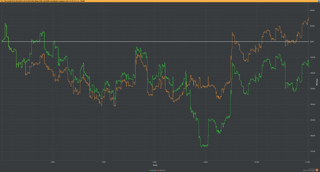320x172 pixels.
Task: Click the 10 000 x-axis tick label
Action: point(256,162)
